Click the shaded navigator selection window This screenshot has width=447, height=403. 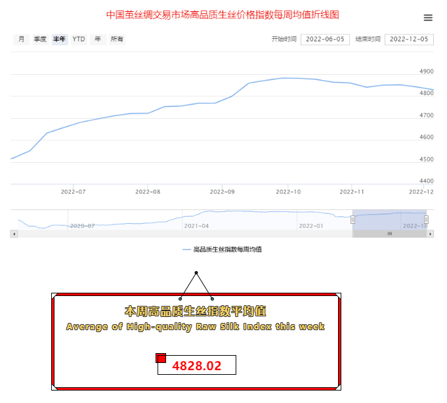(389, 219)
